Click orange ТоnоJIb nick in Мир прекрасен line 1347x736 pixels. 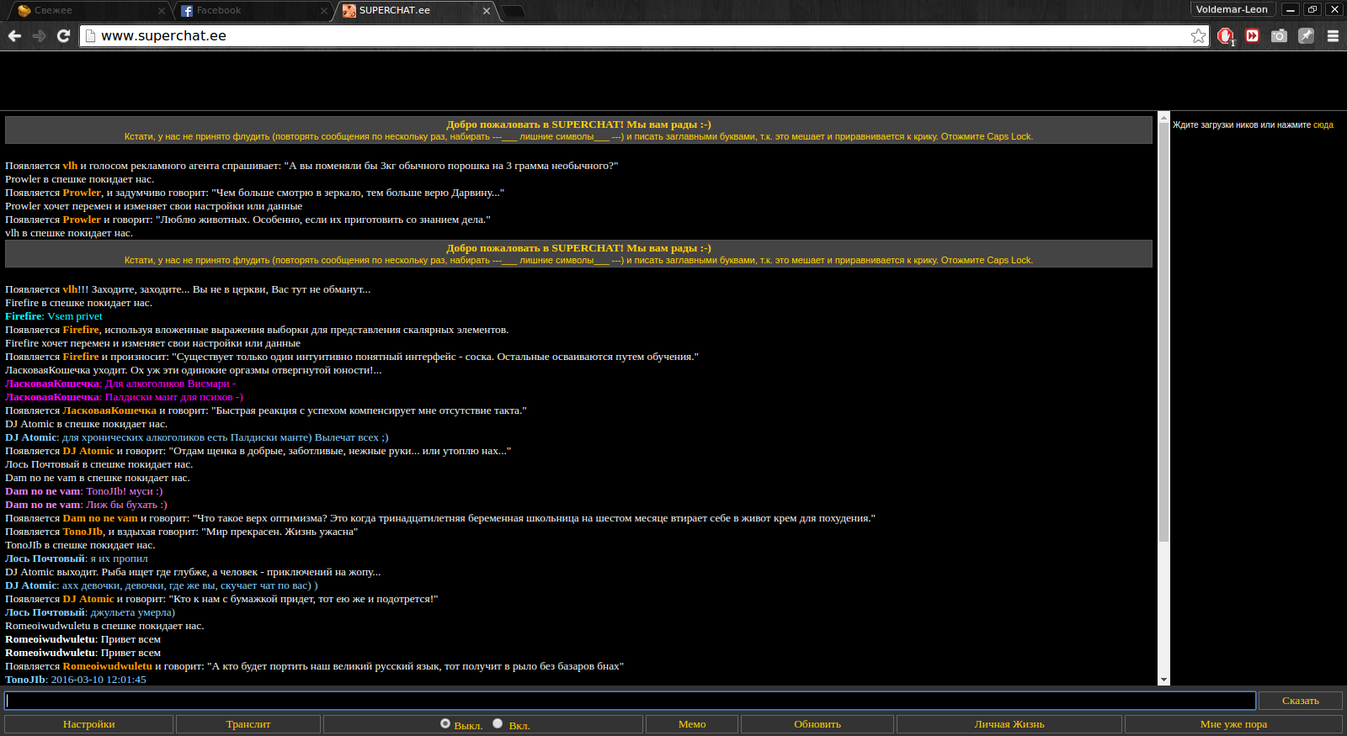tap(83, 532)
